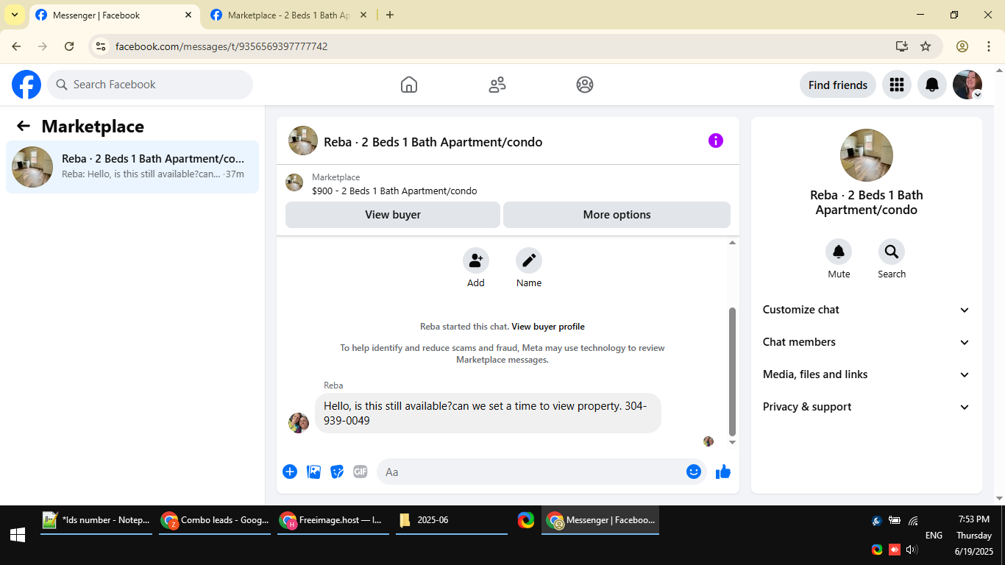
Task: Go back from Marketplace chats with arrow
Action: (24, 126)
